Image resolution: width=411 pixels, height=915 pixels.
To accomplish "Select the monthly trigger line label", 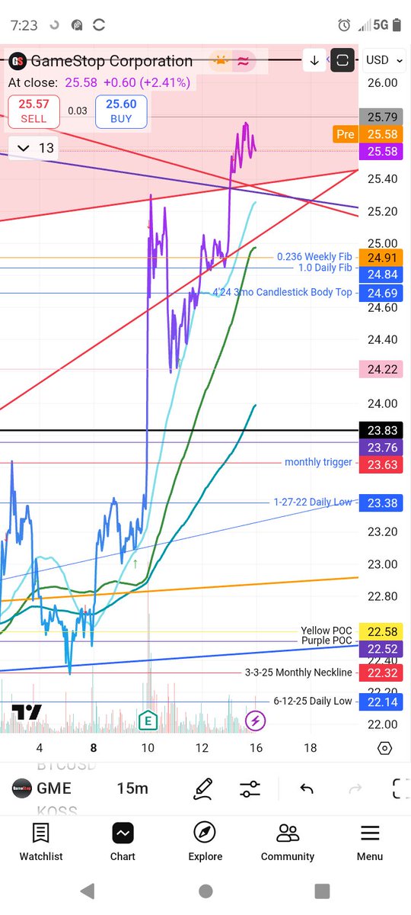I will point(318,462).
